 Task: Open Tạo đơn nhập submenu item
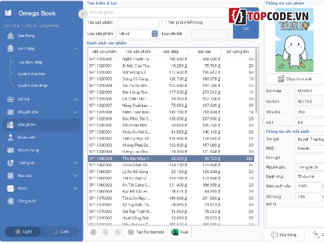[30, 62]
